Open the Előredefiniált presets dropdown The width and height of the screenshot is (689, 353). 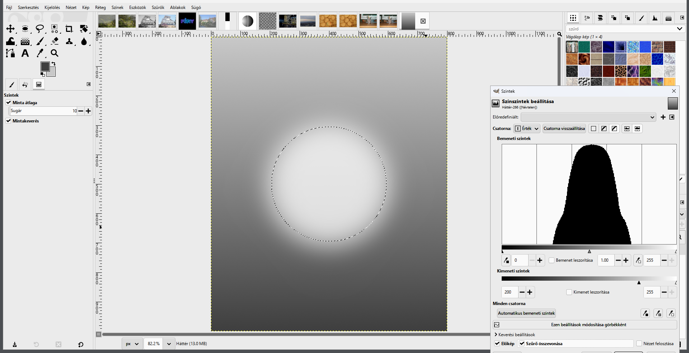(589, 117)
